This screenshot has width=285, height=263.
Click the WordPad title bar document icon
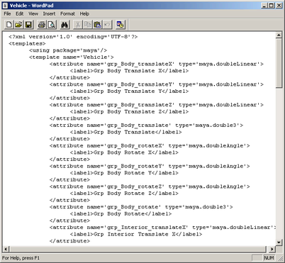5,6
